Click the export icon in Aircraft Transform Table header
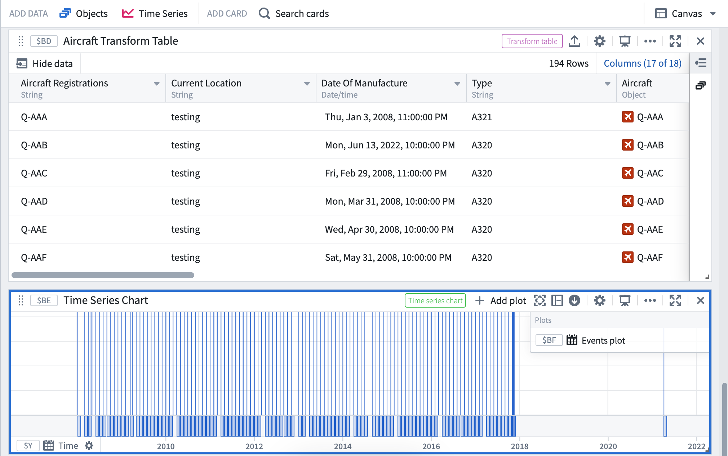This screenshot has width=728, height=456. [574, 41]
